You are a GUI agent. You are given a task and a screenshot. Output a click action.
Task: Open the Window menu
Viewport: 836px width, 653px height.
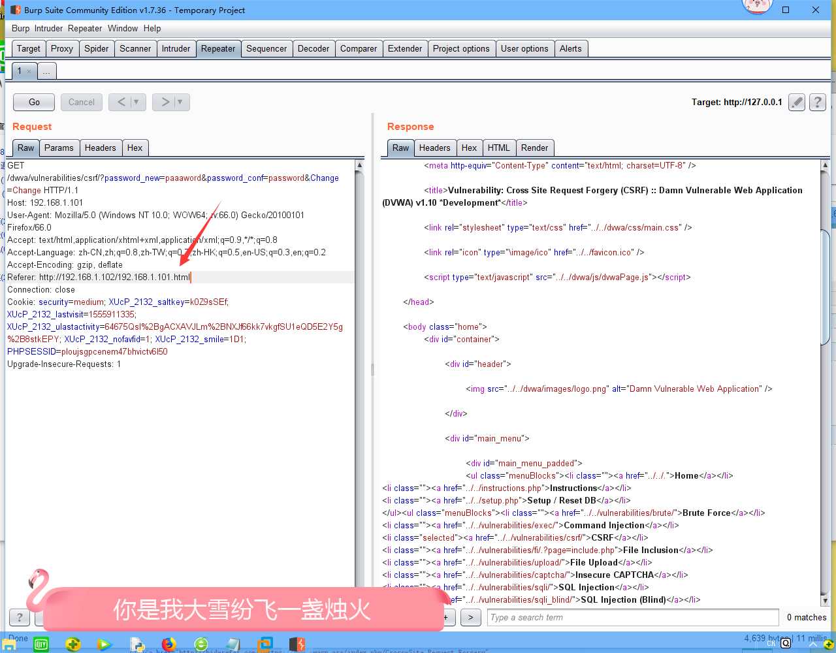(x=123, y=29)
